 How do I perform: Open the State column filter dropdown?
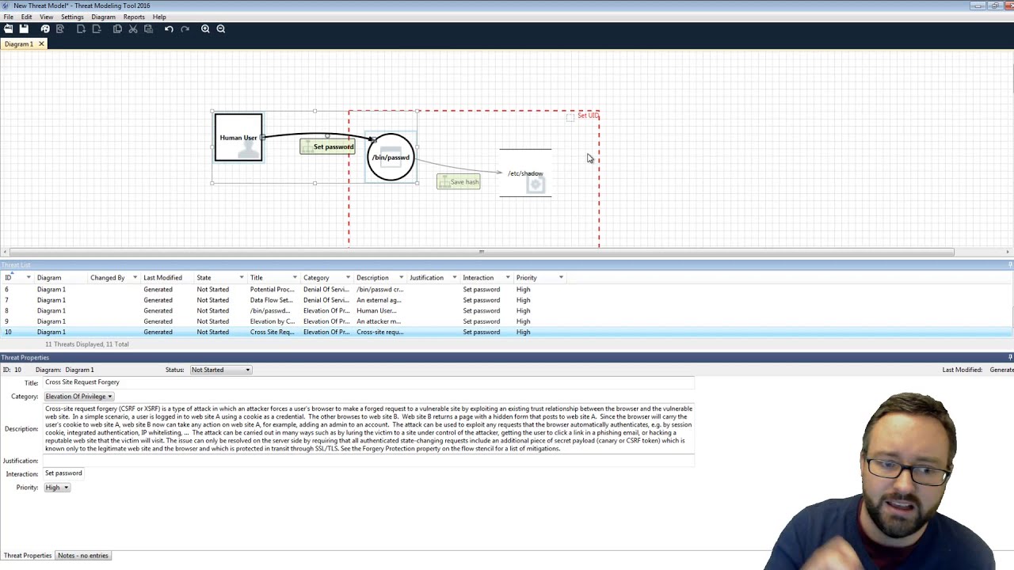point(242,278)
